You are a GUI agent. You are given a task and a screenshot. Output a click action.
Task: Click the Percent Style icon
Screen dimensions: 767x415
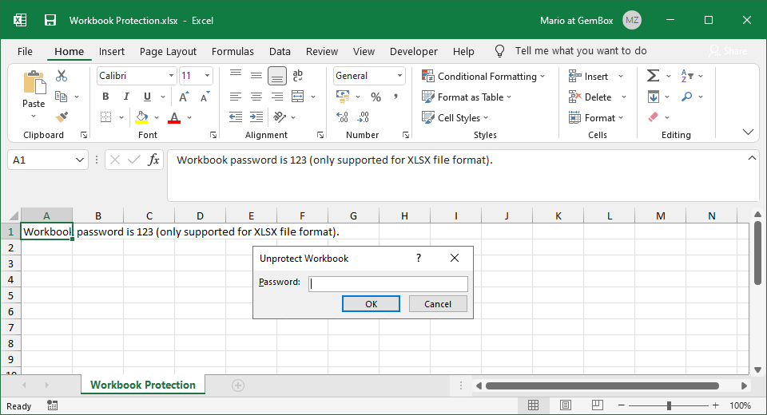point(376,97)
